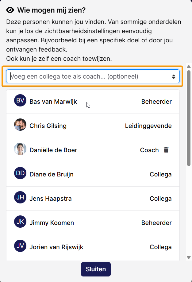Click the scrollbar up arrow

click(189, 67)
